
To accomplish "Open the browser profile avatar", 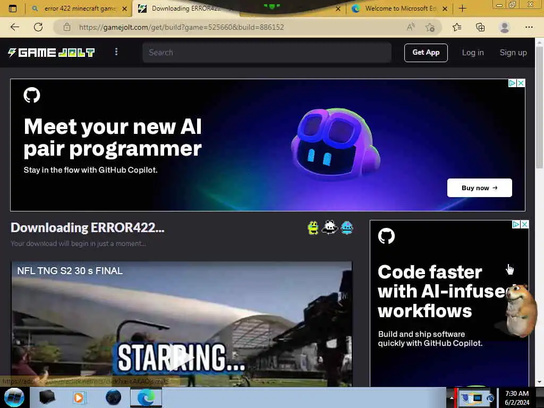I will coord(505,27).
